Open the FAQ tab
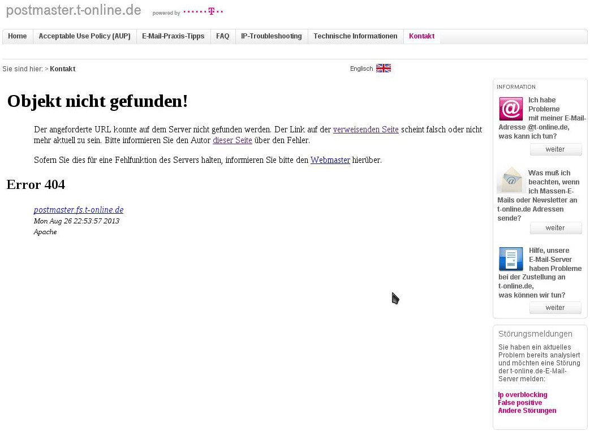The width and height of the screenshot is (590, 431). [x=222, y=36]
